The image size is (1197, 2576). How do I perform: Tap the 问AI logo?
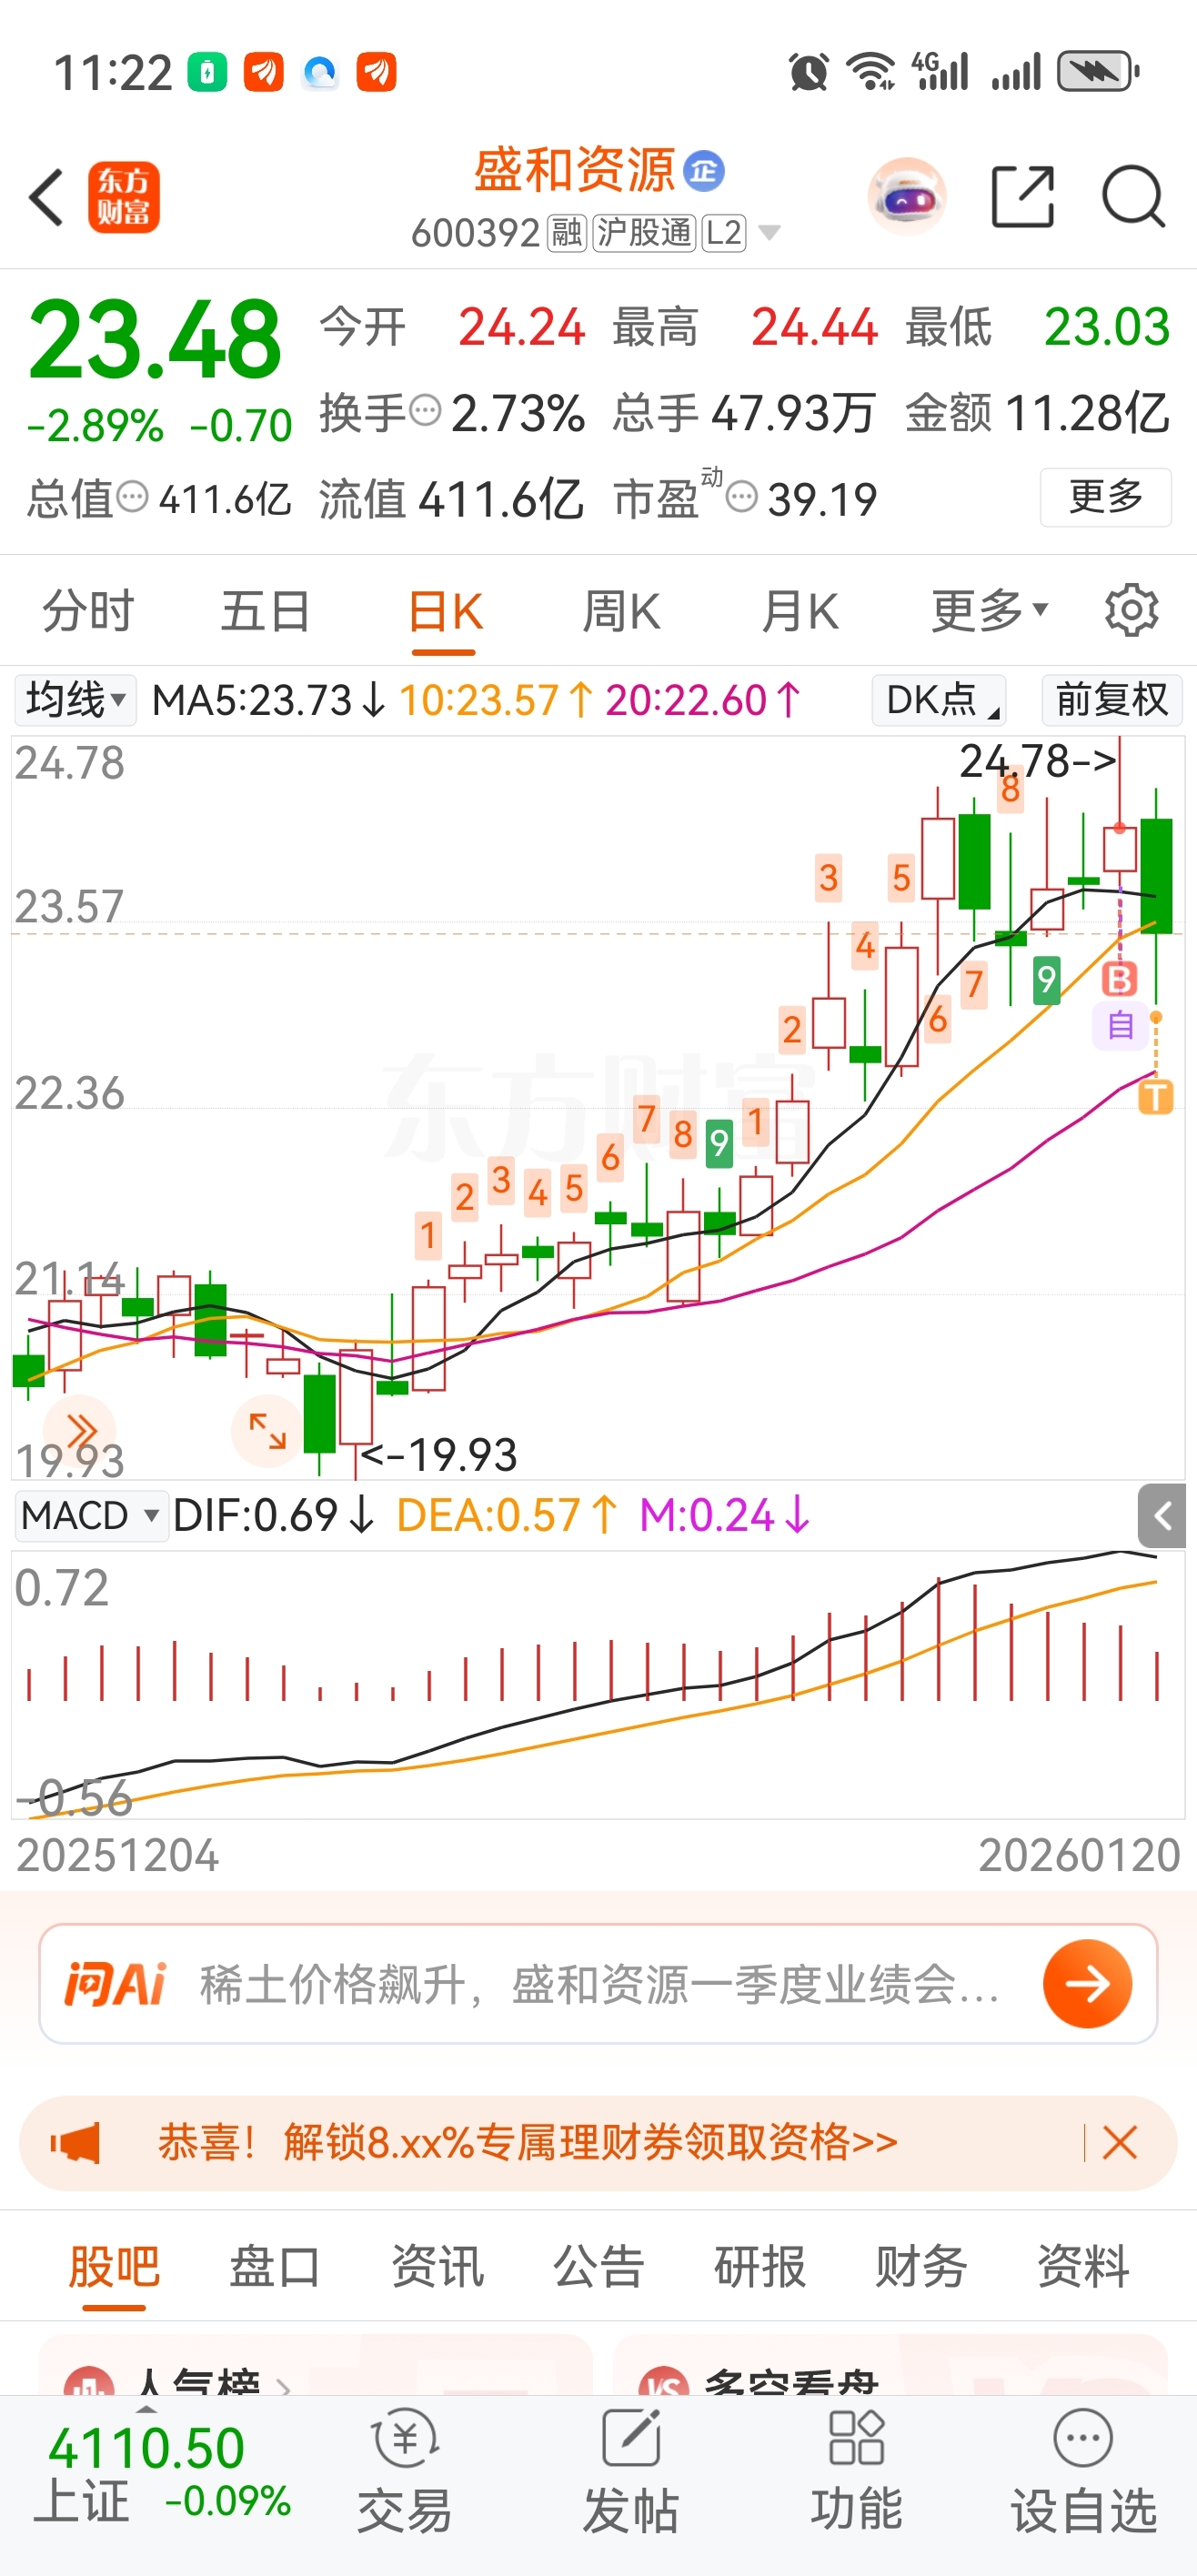pos(115,1983)
